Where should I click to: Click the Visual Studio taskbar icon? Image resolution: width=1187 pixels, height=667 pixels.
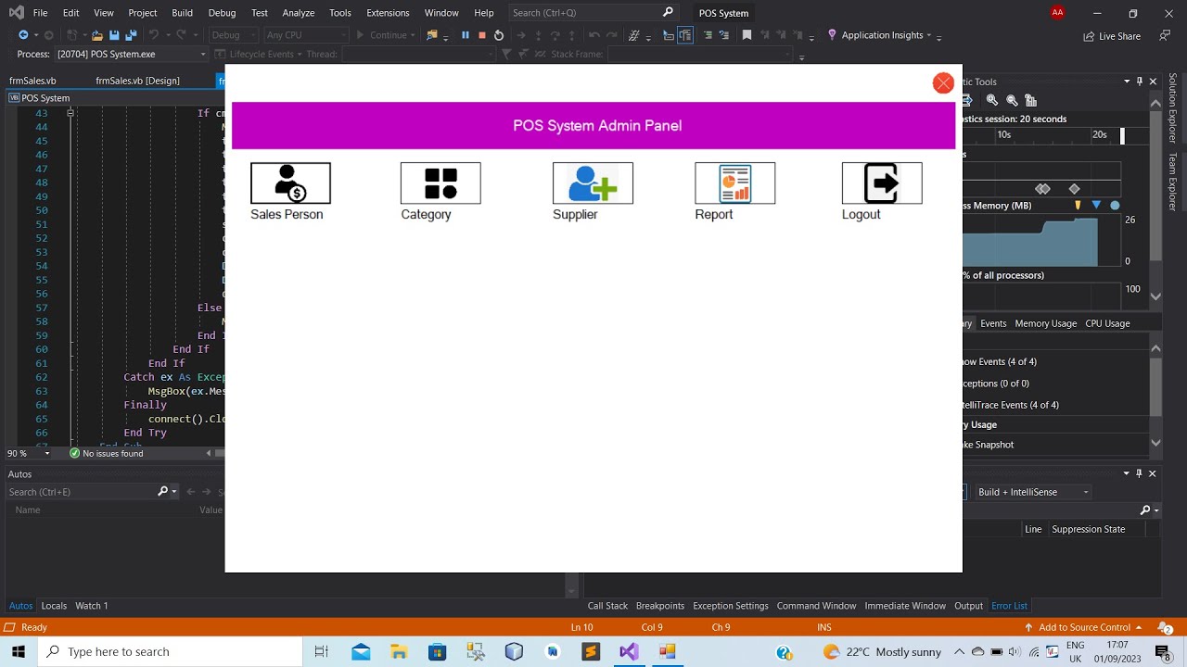629,651
